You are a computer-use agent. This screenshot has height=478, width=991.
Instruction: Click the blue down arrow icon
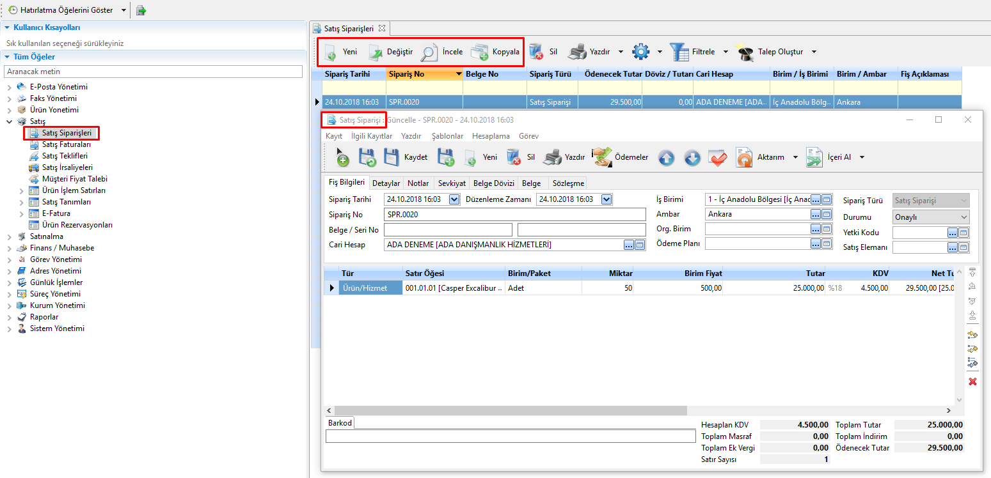692,158
